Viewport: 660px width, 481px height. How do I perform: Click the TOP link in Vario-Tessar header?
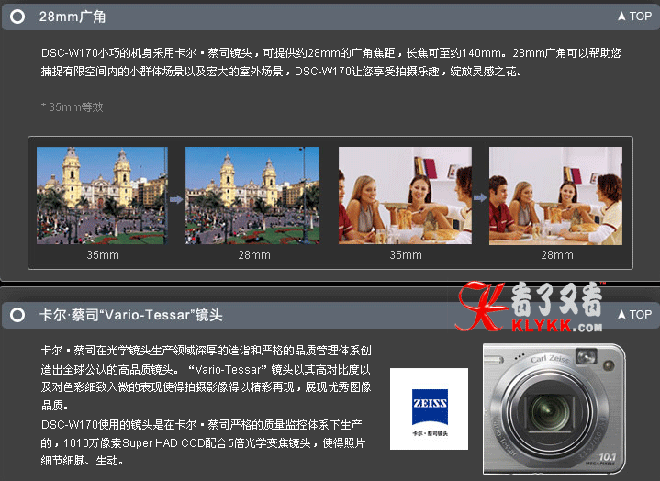pos(634,314)
